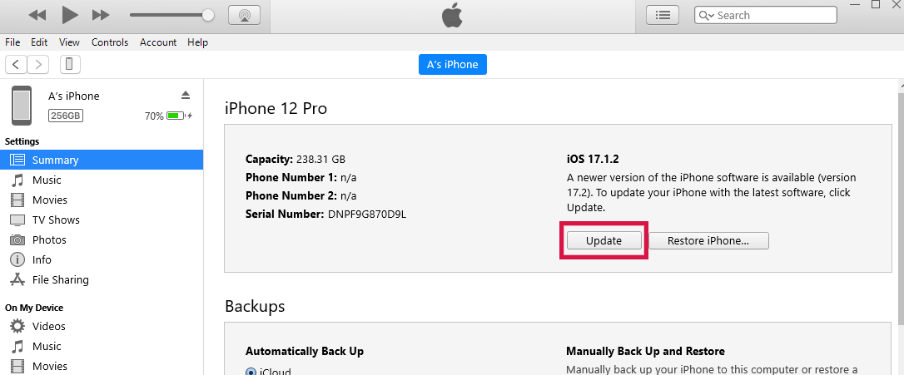Open the search magnifier dropdown
The image size is (904, 375).
tap(706, 15)
